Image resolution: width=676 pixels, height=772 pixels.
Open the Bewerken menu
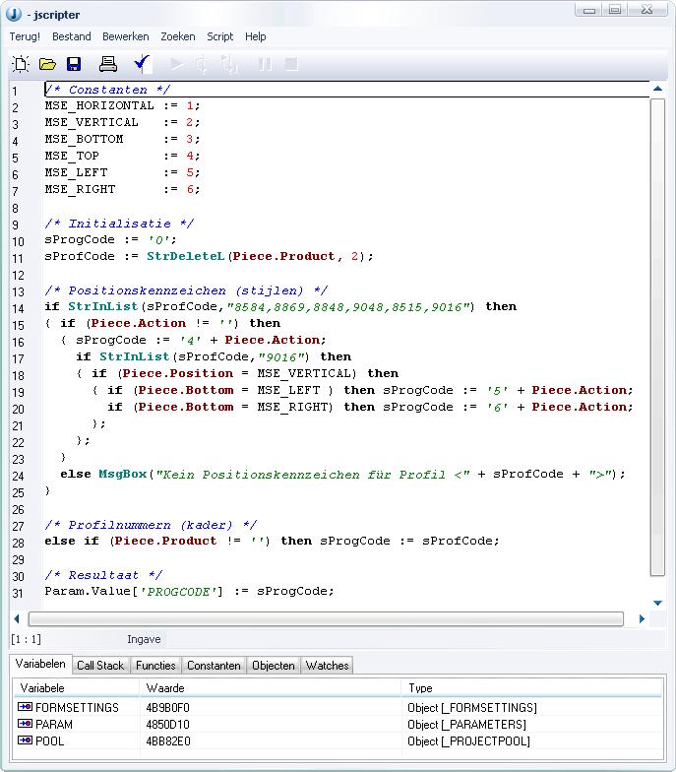(x=126, y=36)
